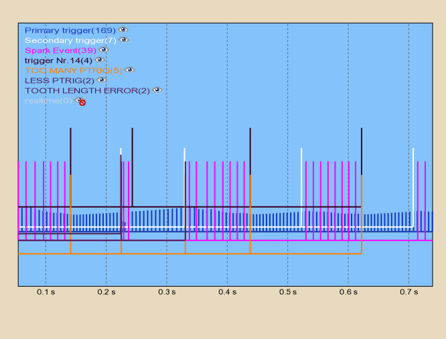Click the 0.1 s time axis label

46,293
